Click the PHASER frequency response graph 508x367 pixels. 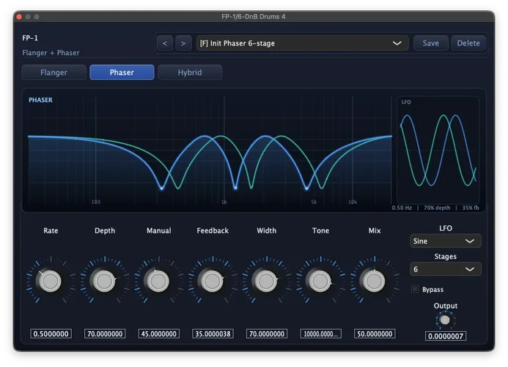click(210, 150)
